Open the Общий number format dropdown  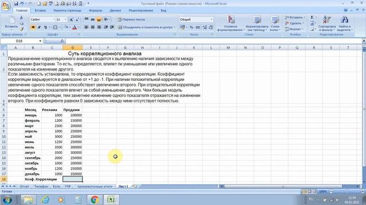(212, 19)
